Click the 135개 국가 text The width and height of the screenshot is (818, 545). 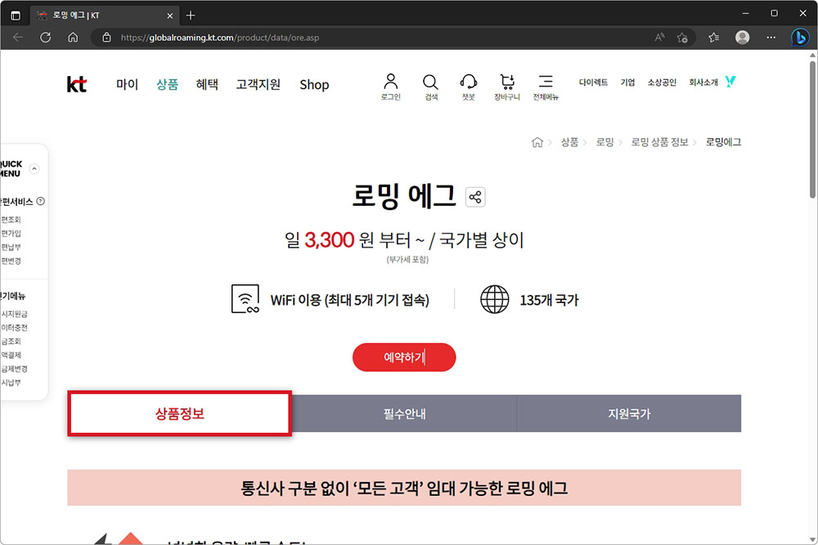coord(549,300)
